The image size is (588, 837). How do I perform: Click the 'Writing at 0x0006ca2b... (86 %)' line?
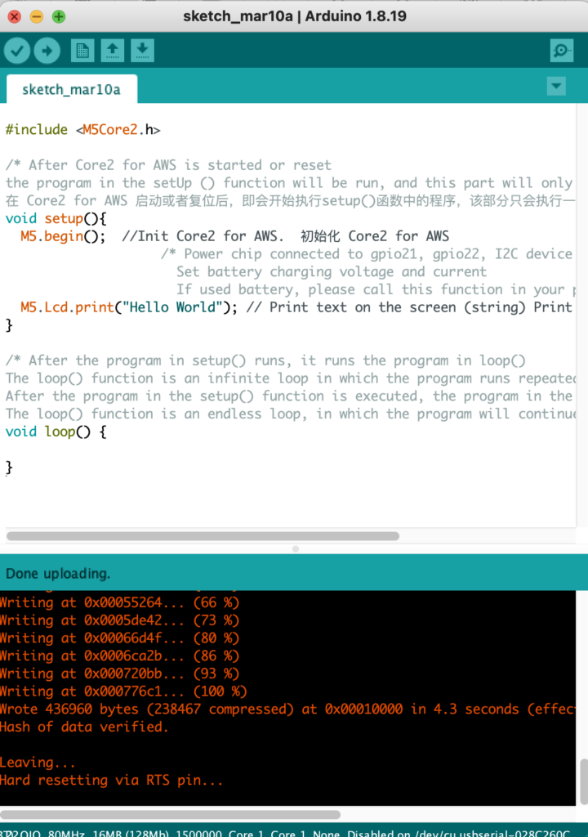point(119,656)
